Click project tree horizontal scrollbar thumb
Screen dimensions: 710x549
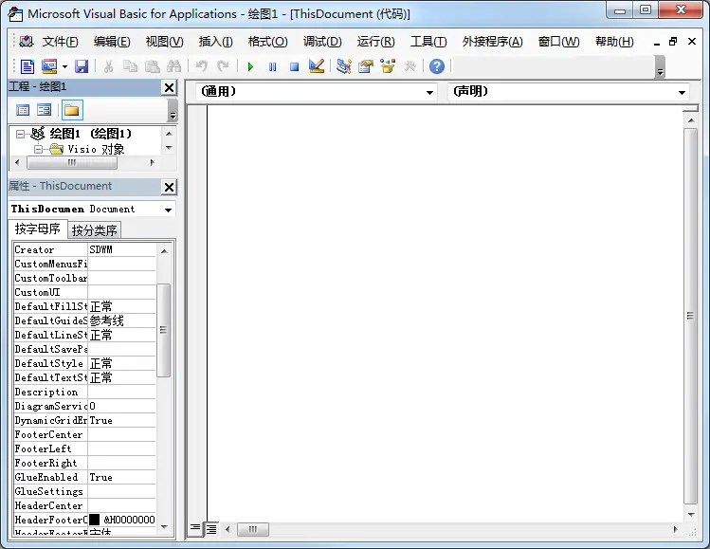(x=72, y=162)
